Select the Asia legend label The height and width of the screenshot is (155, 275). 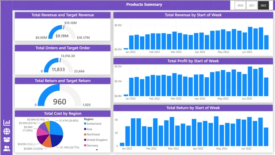[89, 129]
